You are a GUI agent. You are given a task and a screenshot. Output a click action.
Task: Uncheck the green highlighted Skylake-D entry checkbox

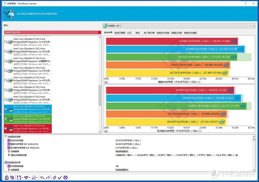point(5,119)
